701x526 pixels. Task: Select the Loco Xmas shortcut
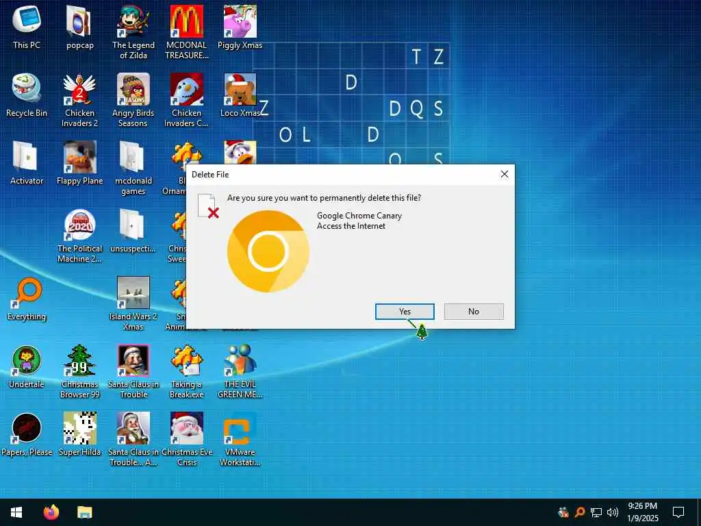pyautogui.click(x=240, y=95)
